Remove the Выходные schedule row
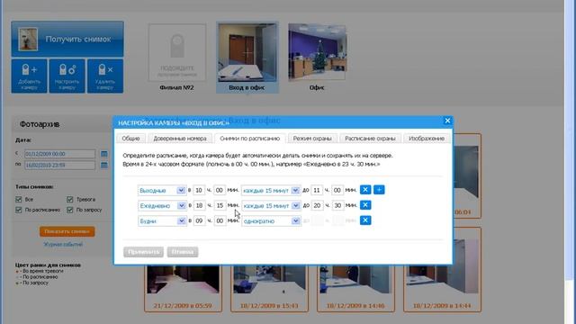This screenshot has height=324, width=576. (x=365, y=190)
